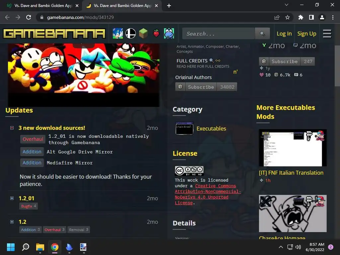Click the Addition tag for Alt Google Drive Mirror
Viewport: 340px width, 255px height.
coord(32,151)
